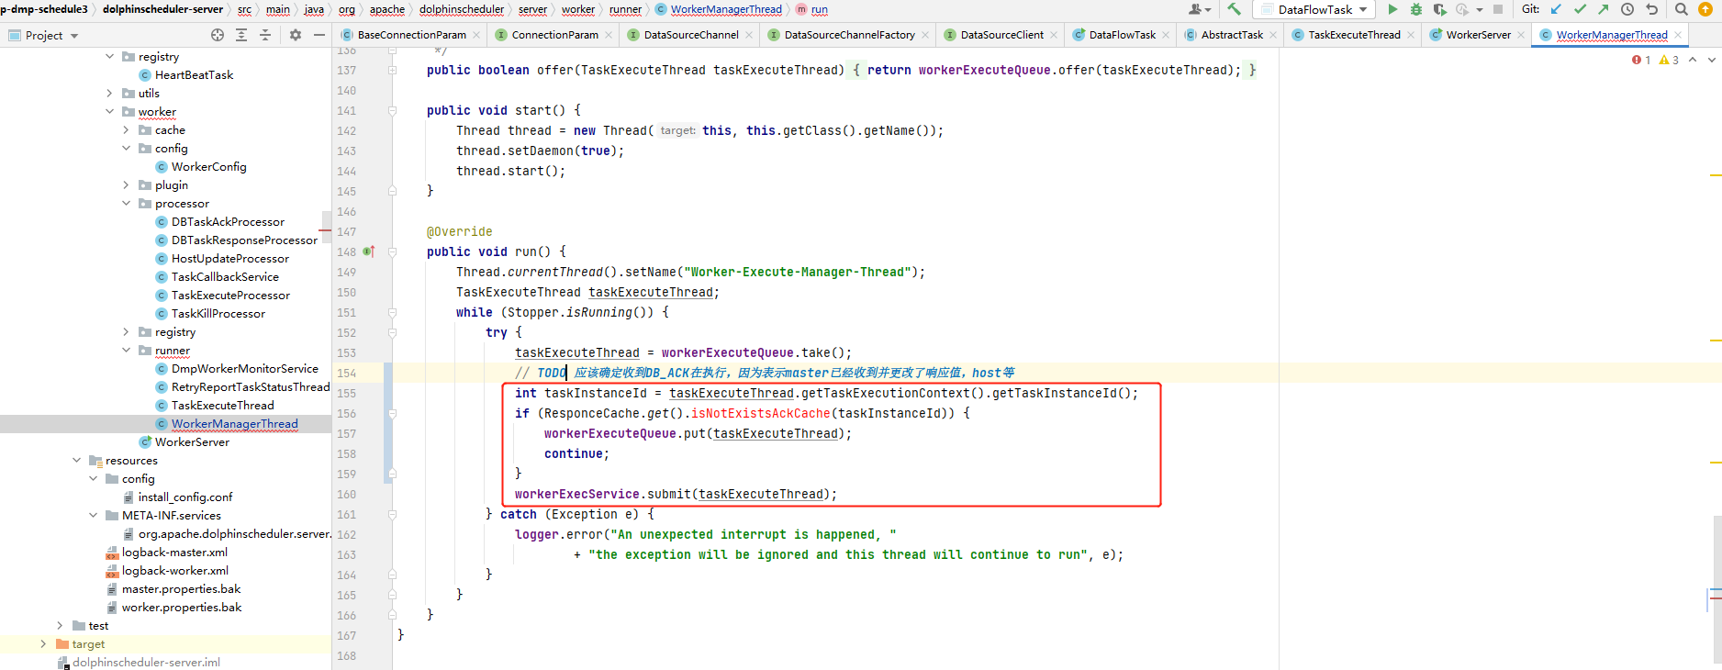Expand the utils folder
The height and width of the screenshot is (670, 1722).
point(110,93)
